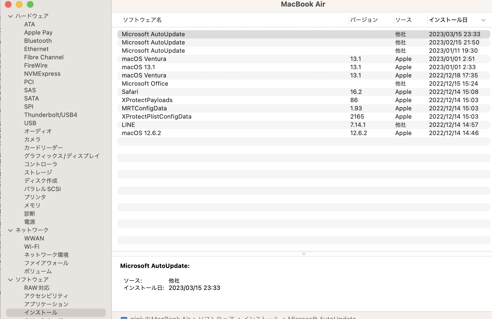Select Bluetooth in the sidebar

pyautogui.click(x=38, y=41)
